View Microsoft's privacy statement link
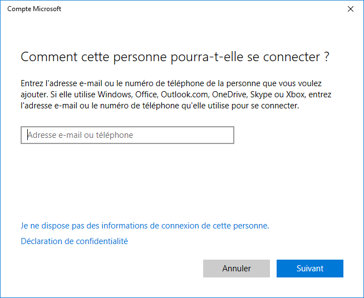Screen dimensions: 364x298 [74, 241]
